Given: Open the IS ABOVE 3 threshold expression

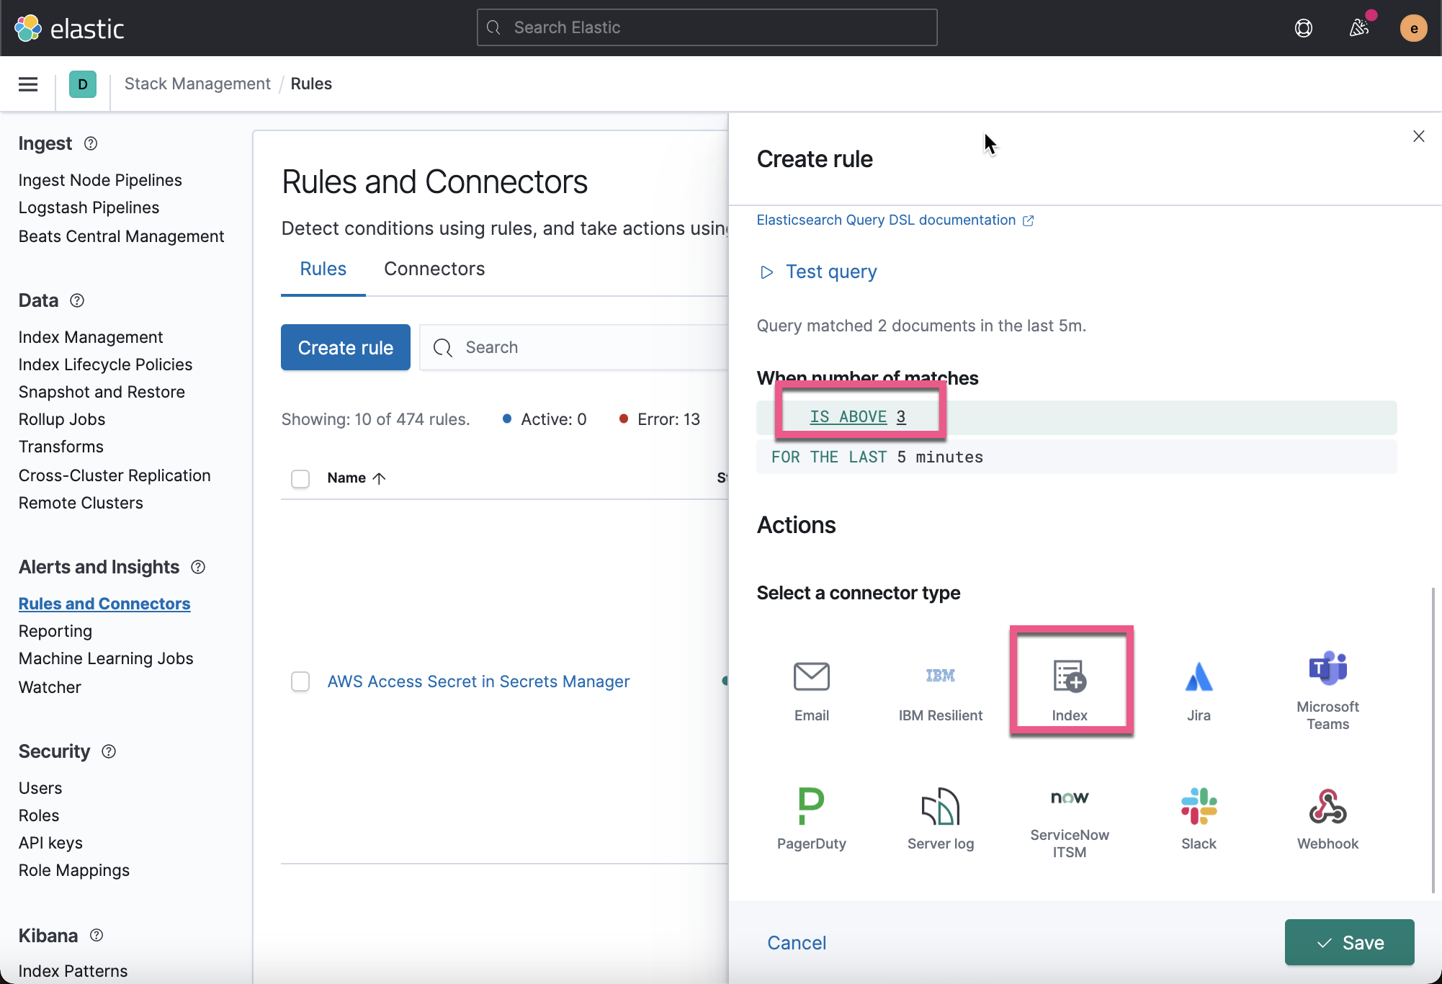Looking at the screenshot, I should click(x=857, y=417).
